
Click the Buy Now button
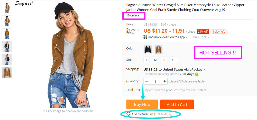pyautogui.click(x=142, y=104)
